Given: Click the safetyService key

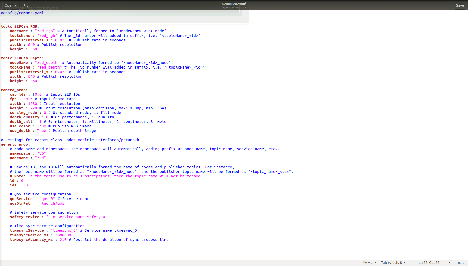Looking at the screenshot, I should 24,217.
